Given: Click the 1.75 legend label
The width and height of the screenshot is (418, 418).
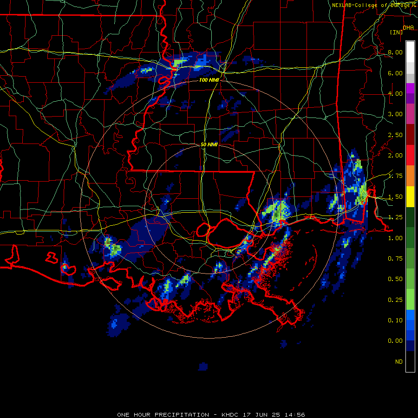Looking at the screenshot, I should click(x=395, y=176).
